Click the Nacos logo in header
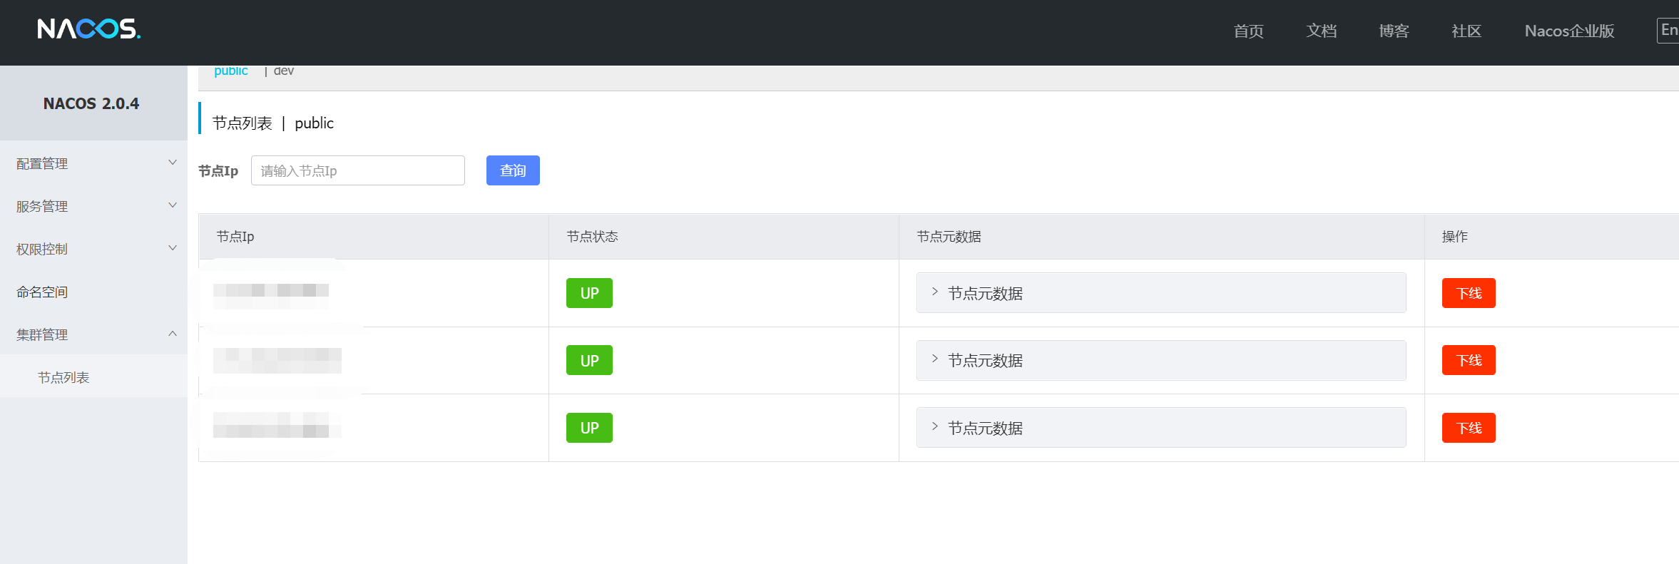The height and width of the screenshot is (564, 1679). pyautogui.click(x=88, y=29)
